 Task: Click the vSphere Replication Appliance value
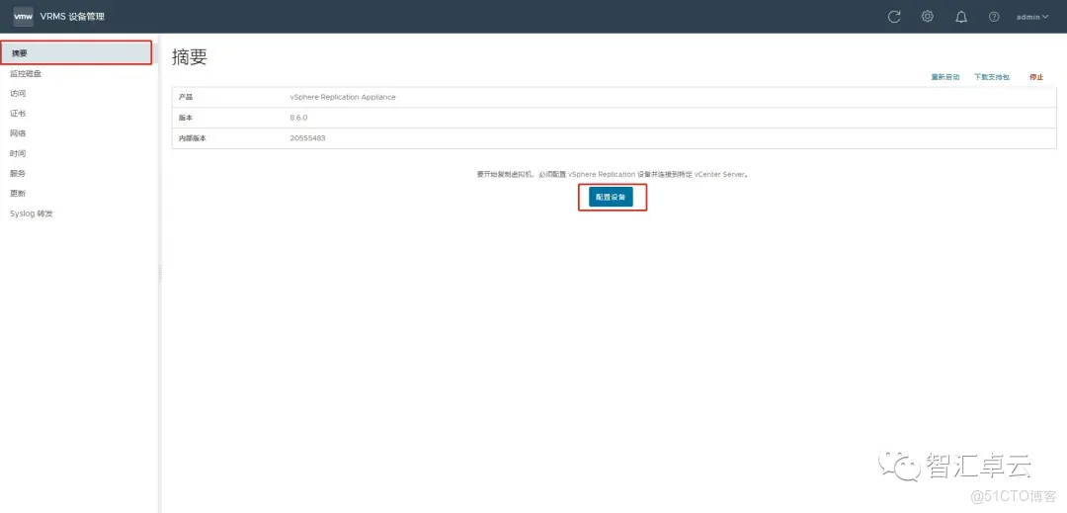tap(342, 97)
